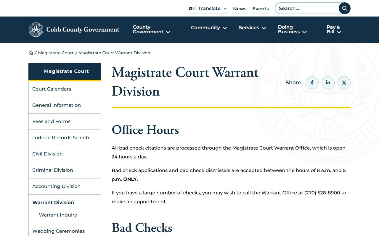Share page on Facebook
The image size is (379, 236).
312,83
